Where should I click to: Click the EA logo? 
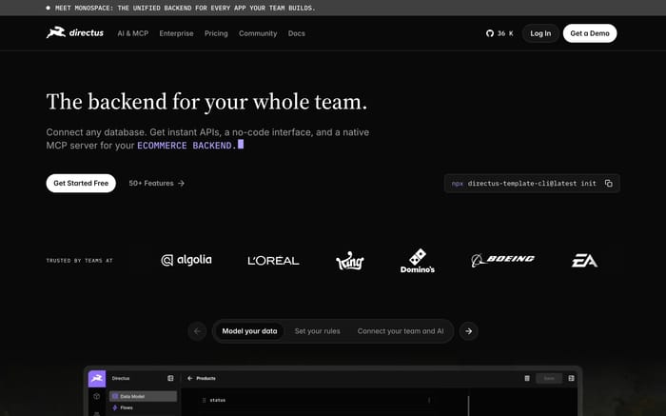(584, 261)
